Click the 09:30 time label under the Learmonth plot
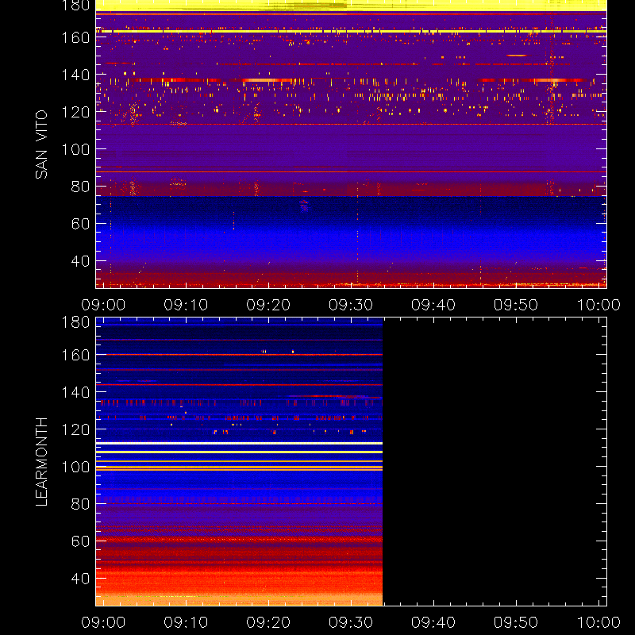 click(351, 622)
